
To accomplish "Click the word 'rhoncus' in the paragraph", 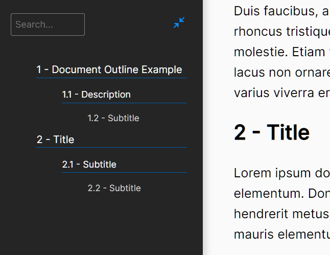I will pos(258,31).
